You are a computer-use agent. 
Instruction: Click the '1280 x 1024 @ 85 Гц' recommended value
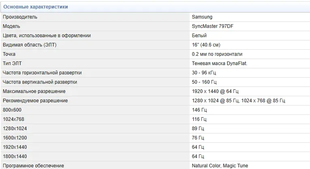[x=215, y=101]
